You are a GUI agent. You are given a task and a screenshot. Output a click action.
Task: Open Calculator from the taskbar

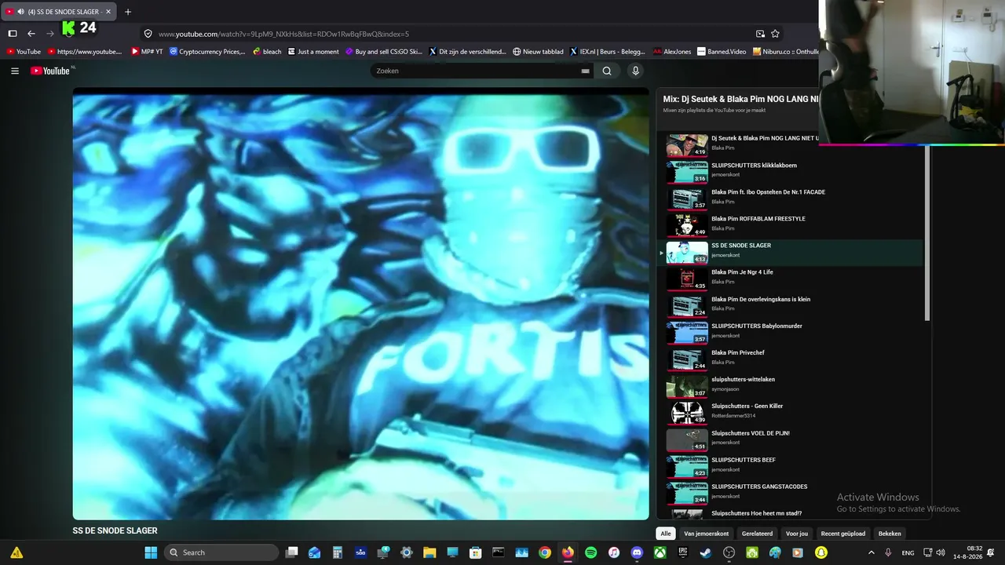pos(338,552)
